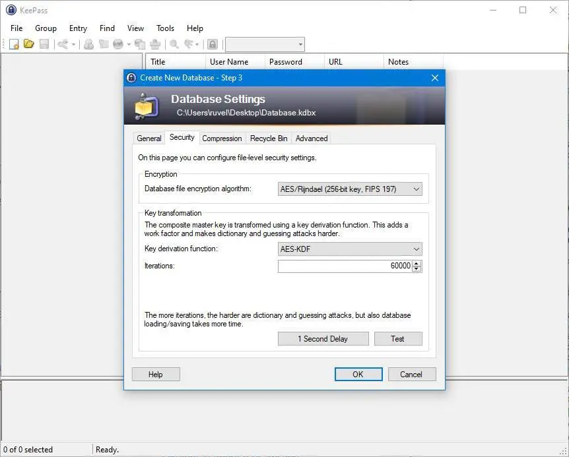Switch to the General tab

[149, 138]
